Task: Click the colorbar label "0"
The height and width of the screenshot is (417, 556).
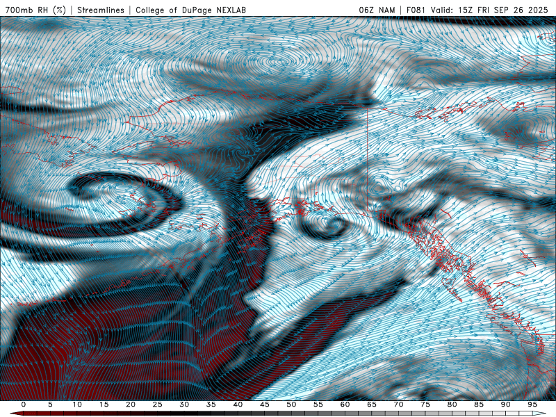Action: [24, 404]
